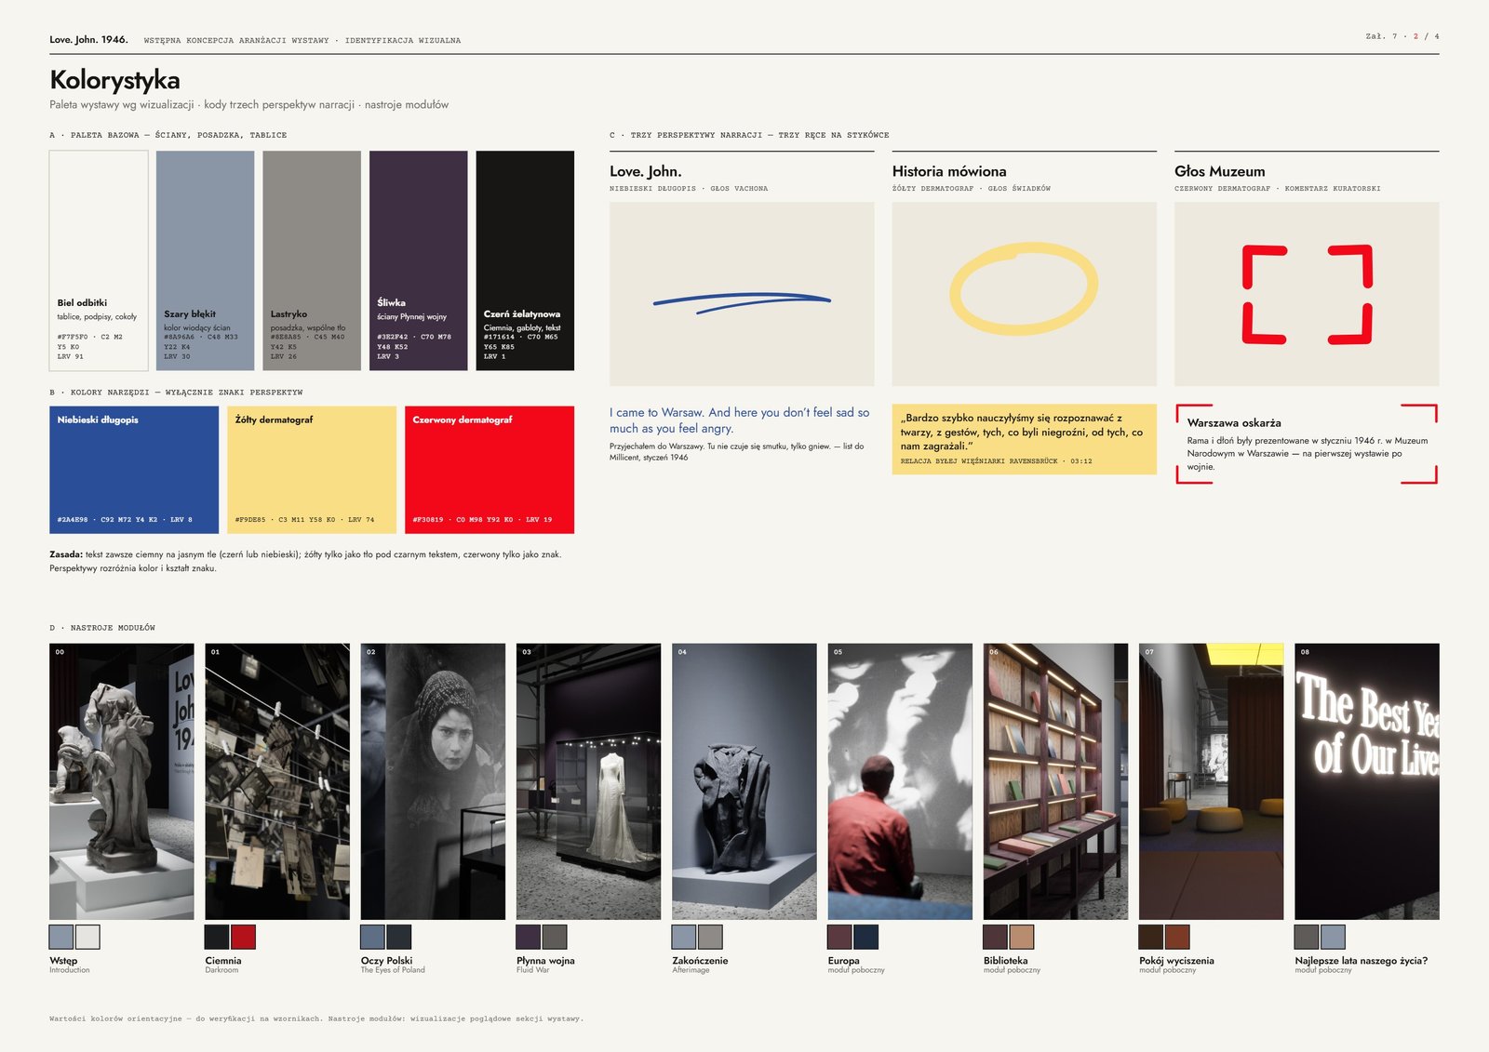Click the Biel odbitki color swatch

(99, 260)
